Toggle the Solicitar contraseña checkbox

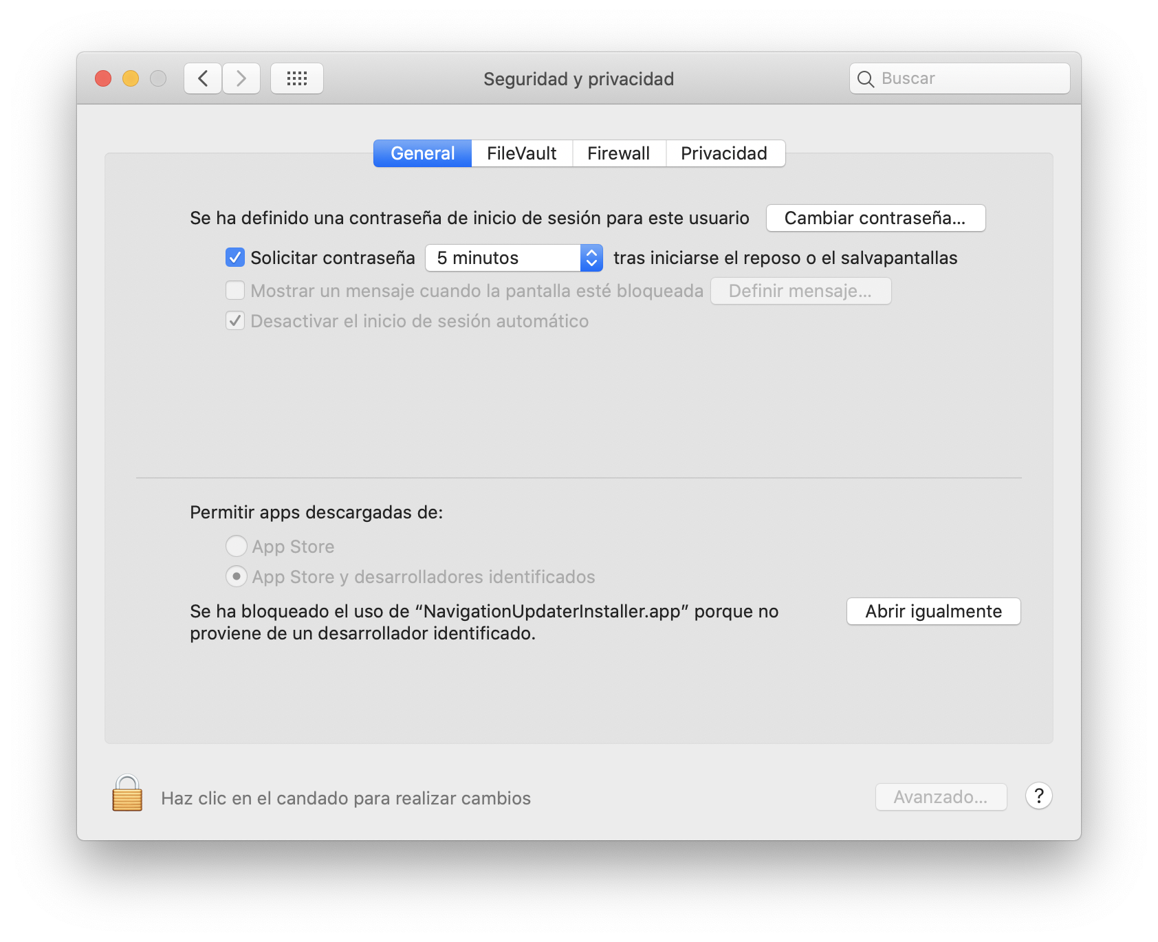click(235, 258)
